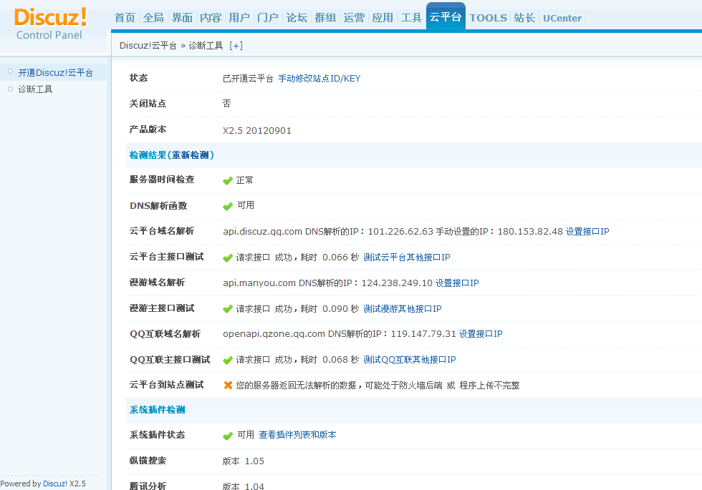The height and width of the screenshot is (490, 702).
Task: Expand the [+] shortcut next to 诊断工具
Action: pyautogui.click(x=236, y=46)
